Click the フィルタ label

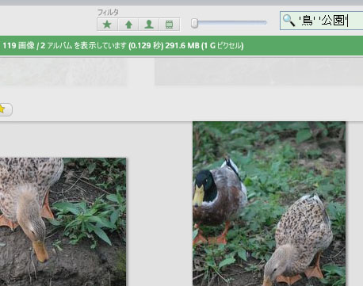click(108, 12)
